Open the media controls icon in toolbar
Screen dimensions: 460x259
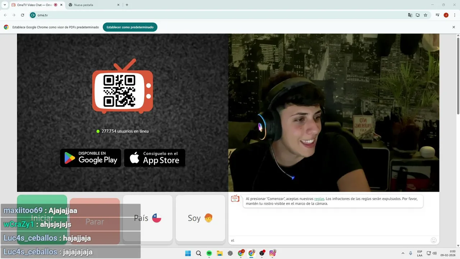(437, 15)
